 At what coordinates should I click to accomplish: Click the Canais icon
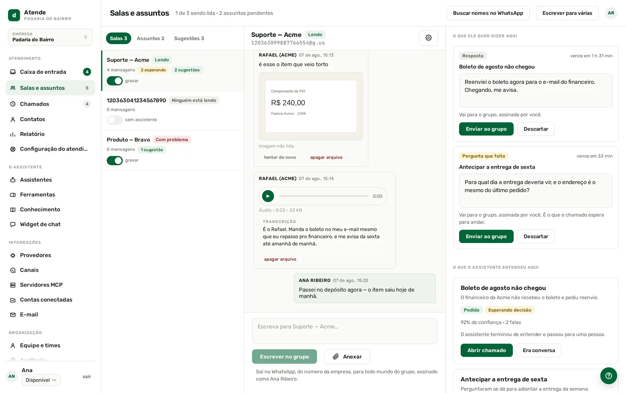pyautogui.click(x=13, y=270)
